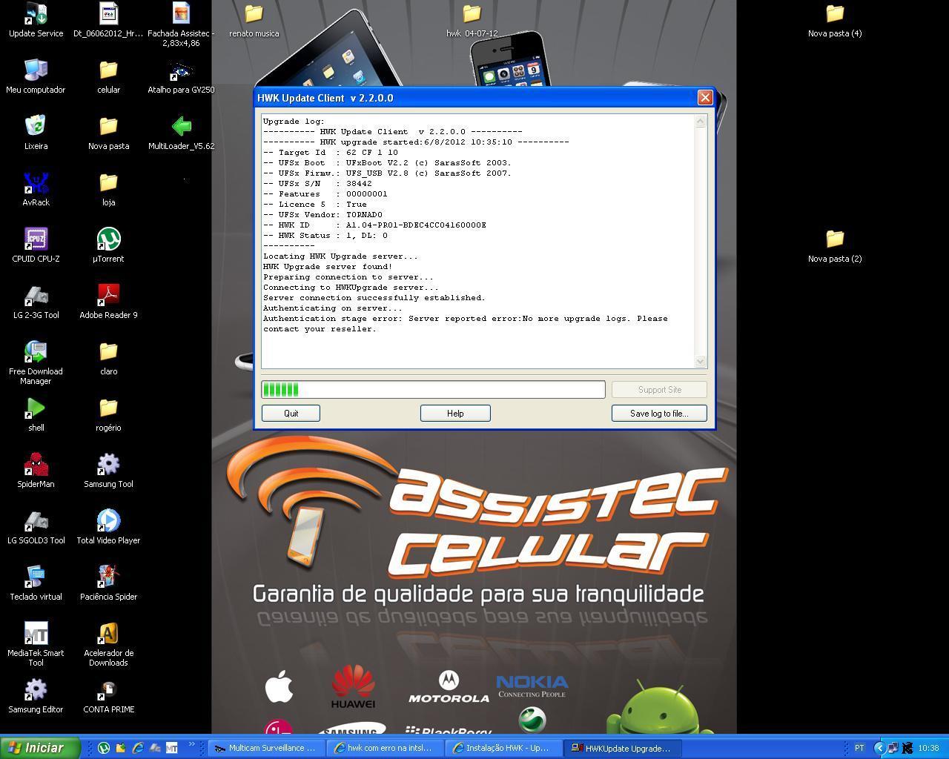Select the HWKUpdate Upgrade taskbar button
949x759 pixels.
(621, 748)
